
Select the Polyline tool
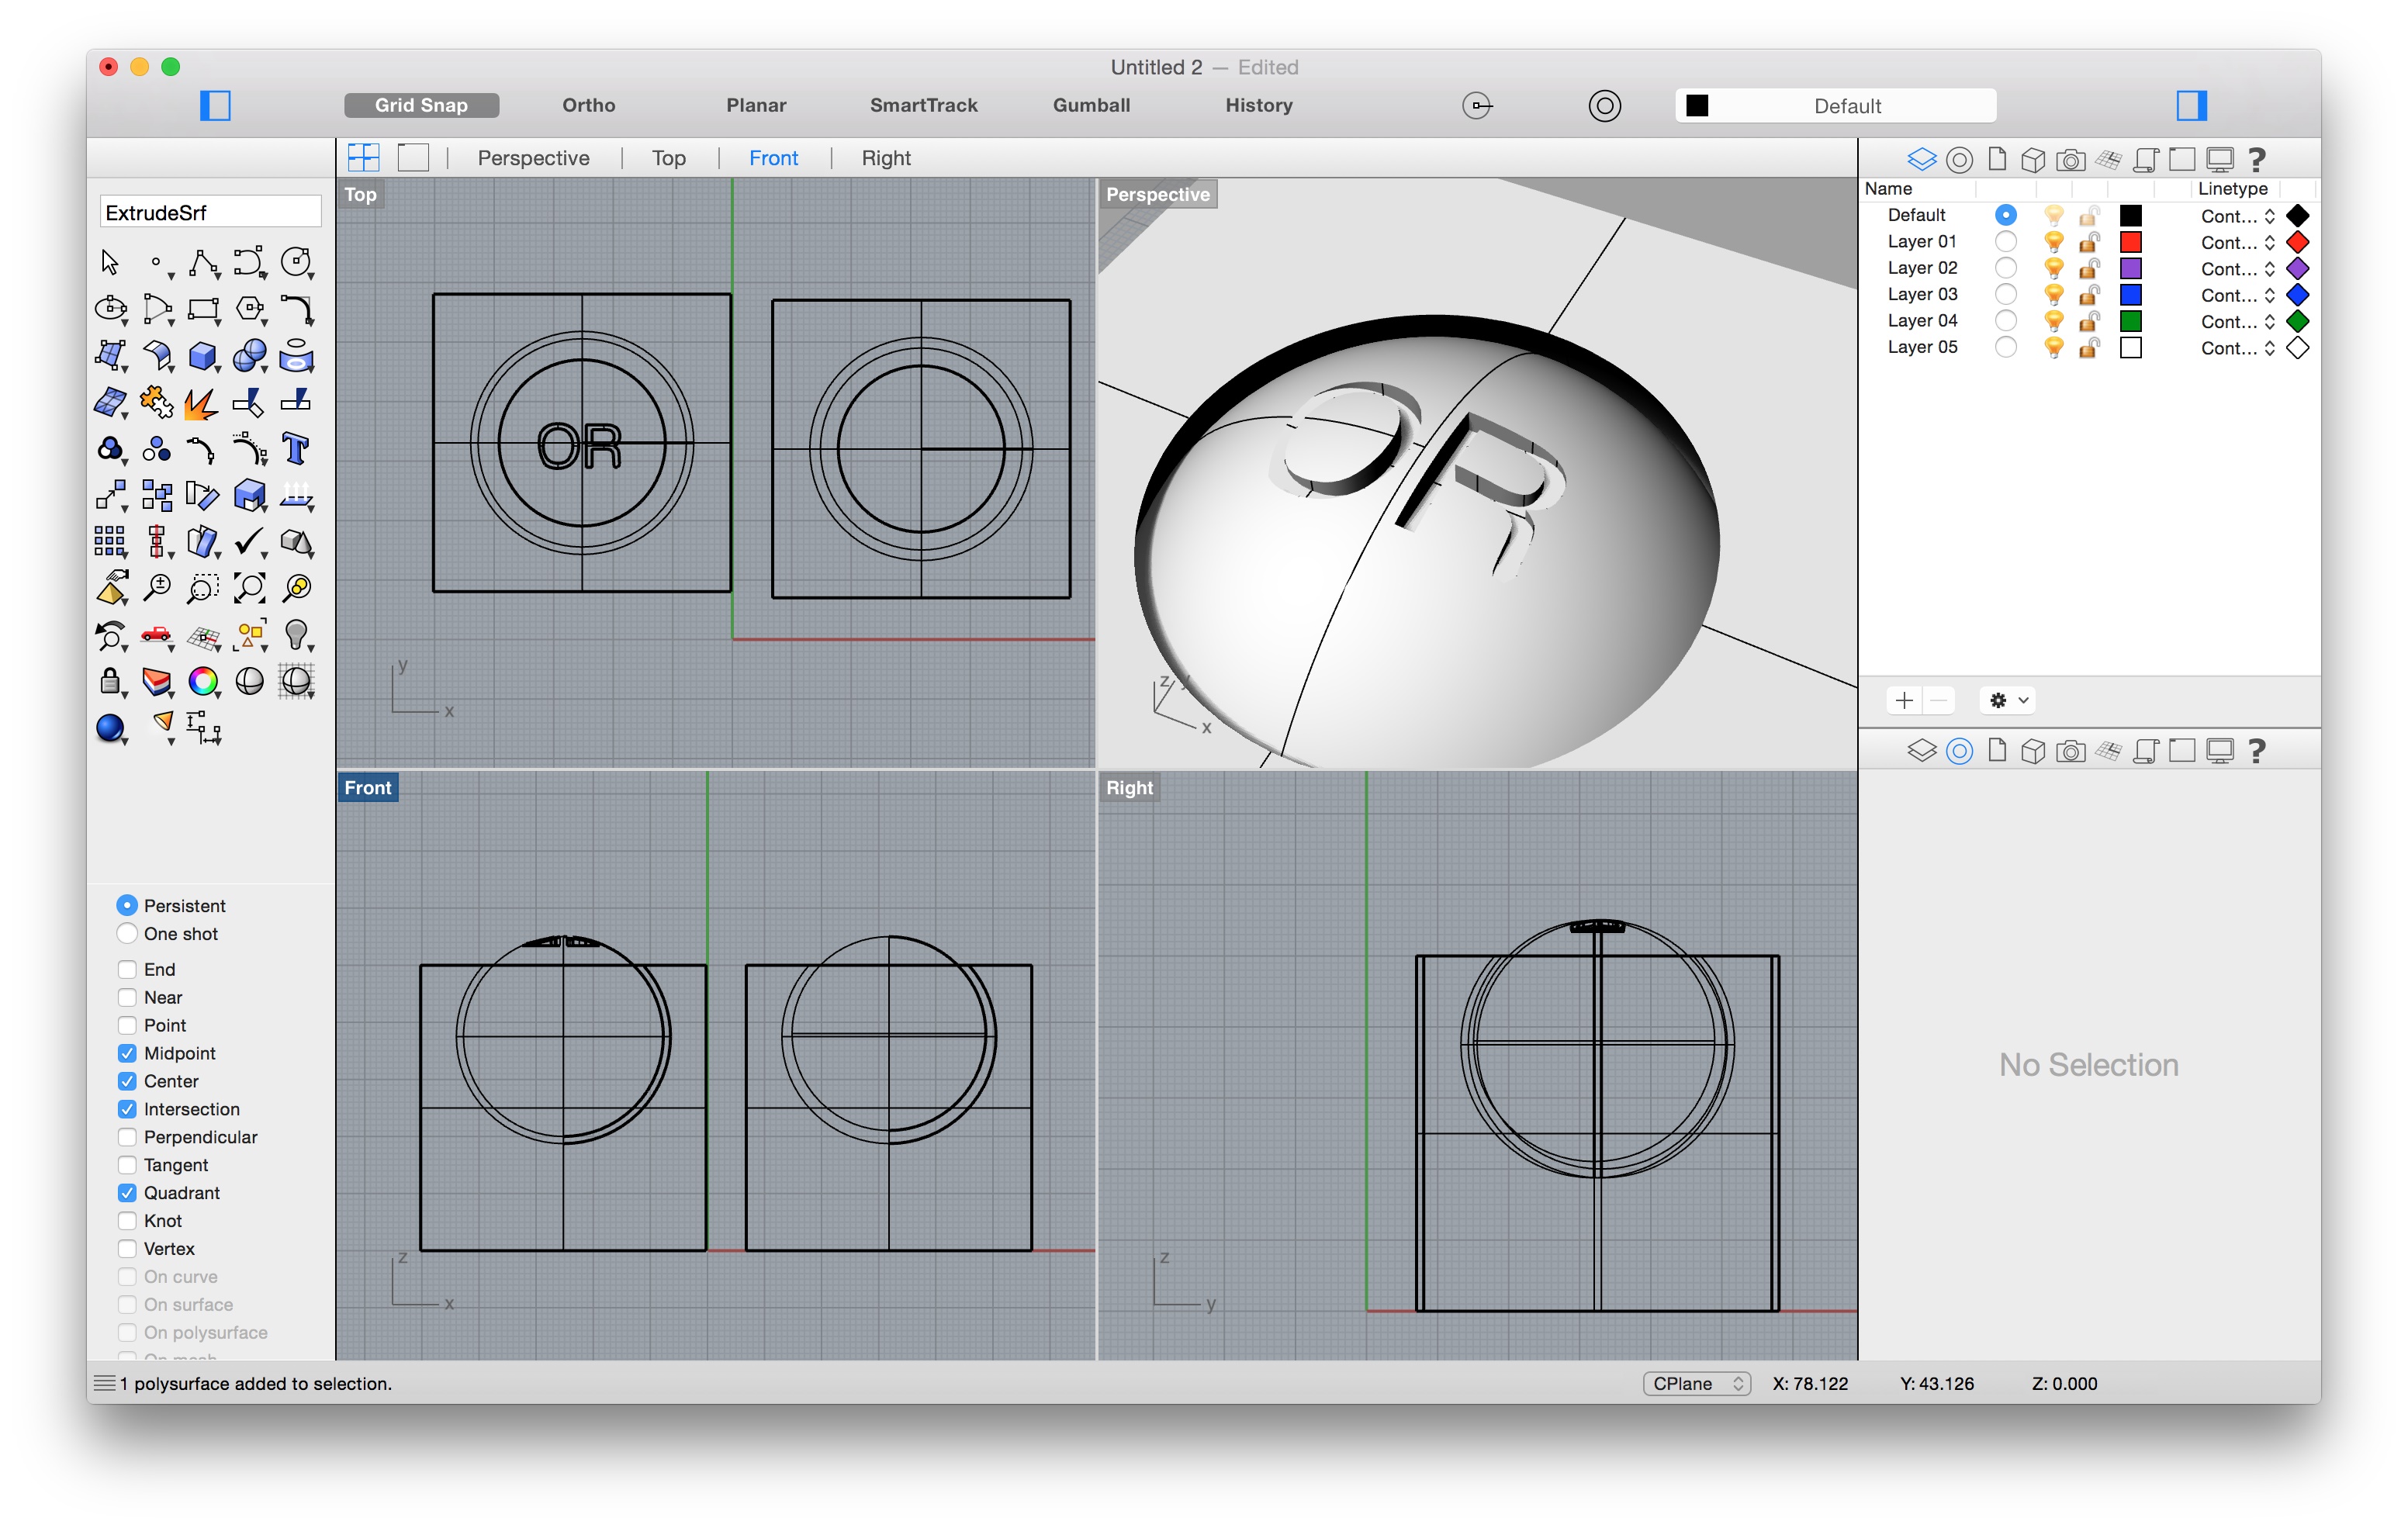coord(203,262)
